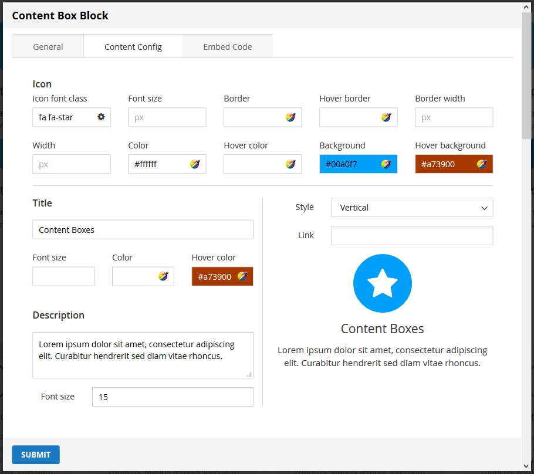Click the Description text area
Image resolution: width=534 pixels, height=474 pixels.
click(143, 355)
